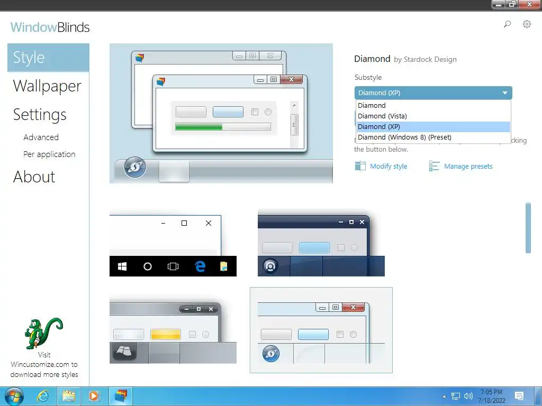
Task: Open the gear settings icon
Action: pos(527,24)
